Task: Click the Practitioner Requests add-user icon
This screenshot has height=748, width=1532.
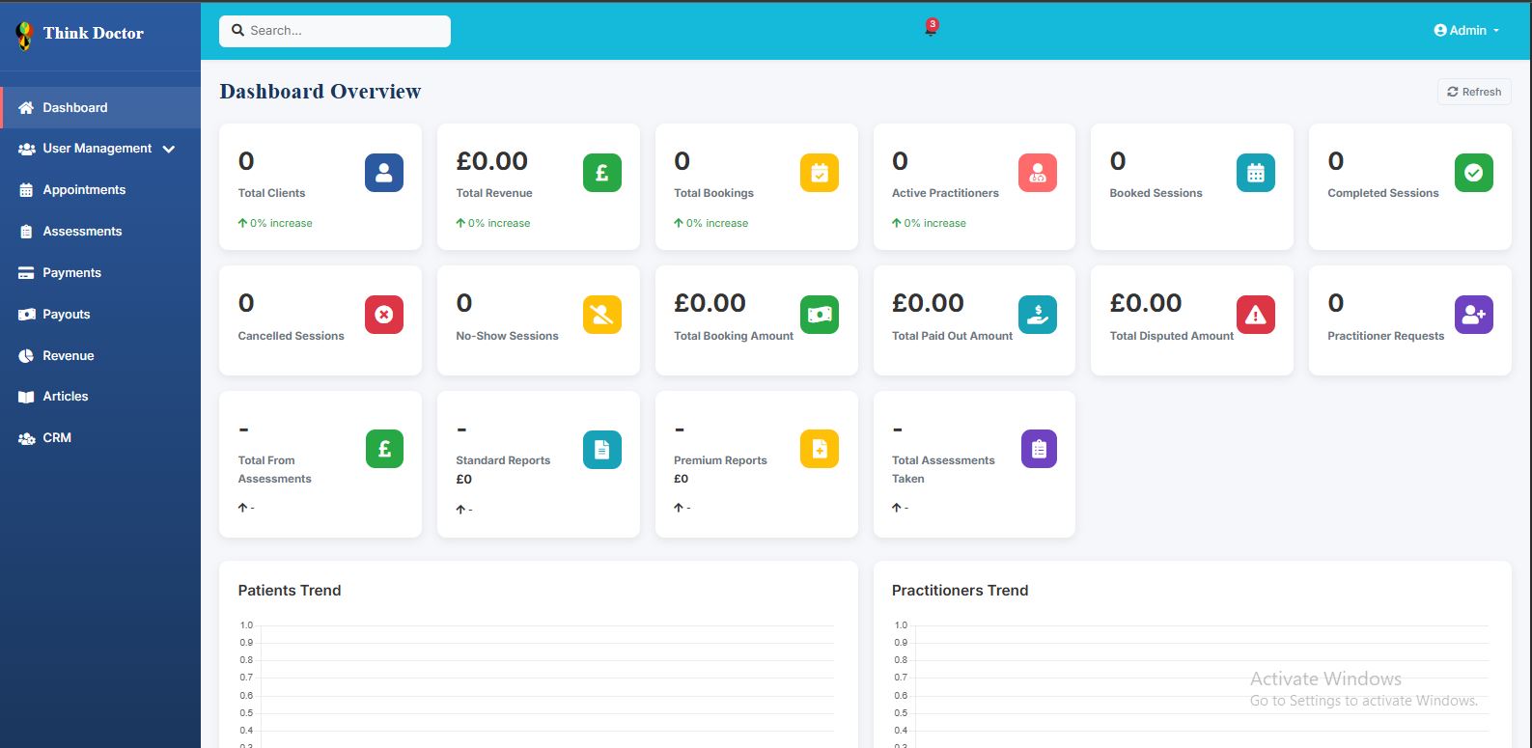Action: pyautogui.click(x=1474, y=315)
